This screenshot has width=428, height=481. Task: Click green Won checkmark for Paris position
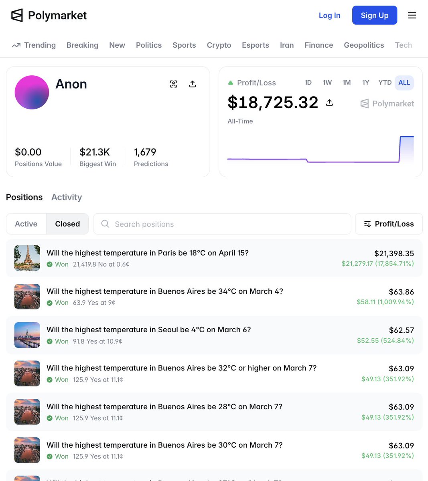coord(50,265)
